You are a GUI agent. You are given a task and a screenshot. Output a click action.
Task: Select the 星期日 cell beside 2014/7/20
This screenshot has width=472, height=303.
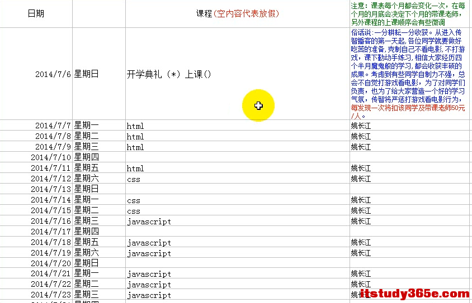coord(98,263)
